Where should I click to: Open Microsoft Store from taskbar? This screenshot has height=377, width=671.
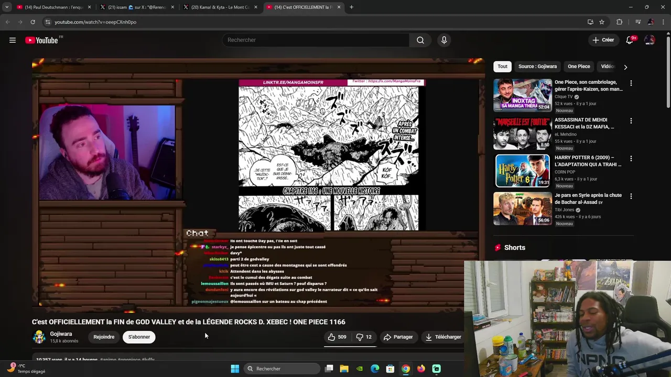pyautogui.click(x=390, y=369)
